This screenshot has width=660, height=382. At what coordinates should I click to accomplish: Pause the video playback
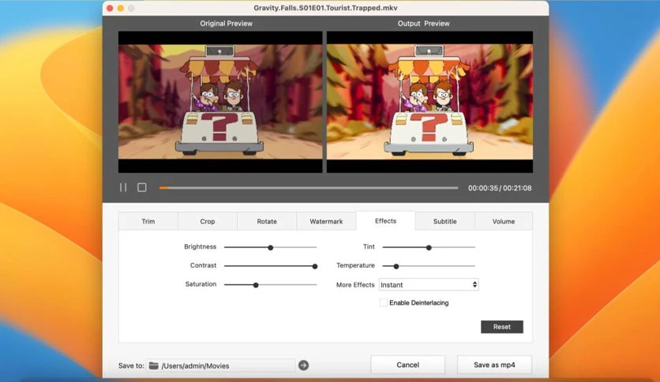[x=123, y=187]
